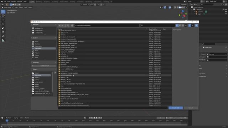Toggle X-ray mode in viewport header
228x128 pixels.
tap(175, 7)
